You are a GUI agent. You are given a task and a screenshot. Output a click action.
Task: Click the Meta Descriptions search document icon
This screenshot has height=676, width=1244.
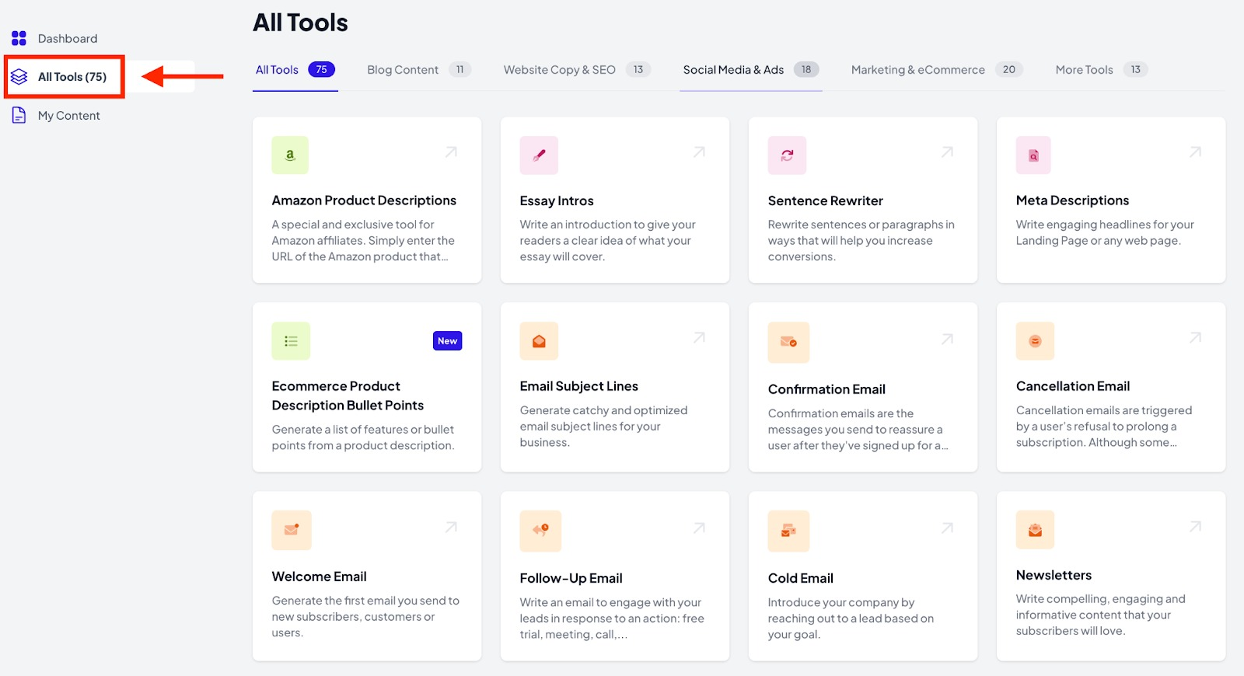(x=1033, y=155)
